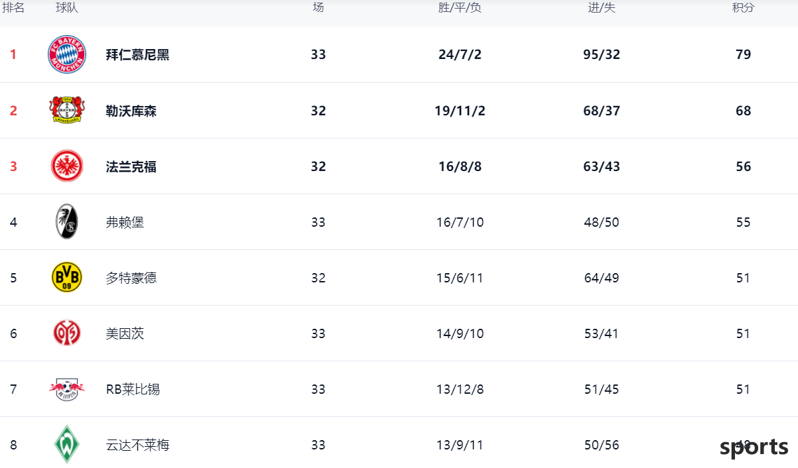Click the Mainz 05 red logo
Viewport: 798px width, 468px height.
pos(67,333)
